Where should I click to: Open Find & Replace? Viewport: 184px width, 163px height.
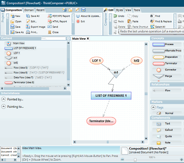(161, 21)
